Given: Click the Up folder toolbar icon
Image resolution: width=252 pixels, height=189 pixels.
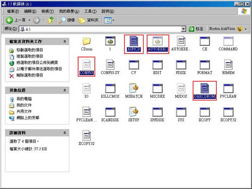Looking at the screenshot, I should coord(51,20).
